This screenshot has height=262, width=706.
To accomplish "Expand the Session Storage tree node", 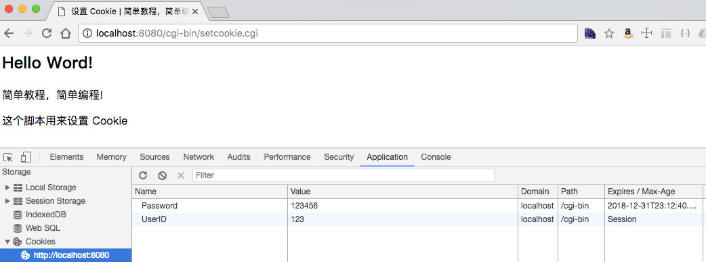I will coord(7,201).
